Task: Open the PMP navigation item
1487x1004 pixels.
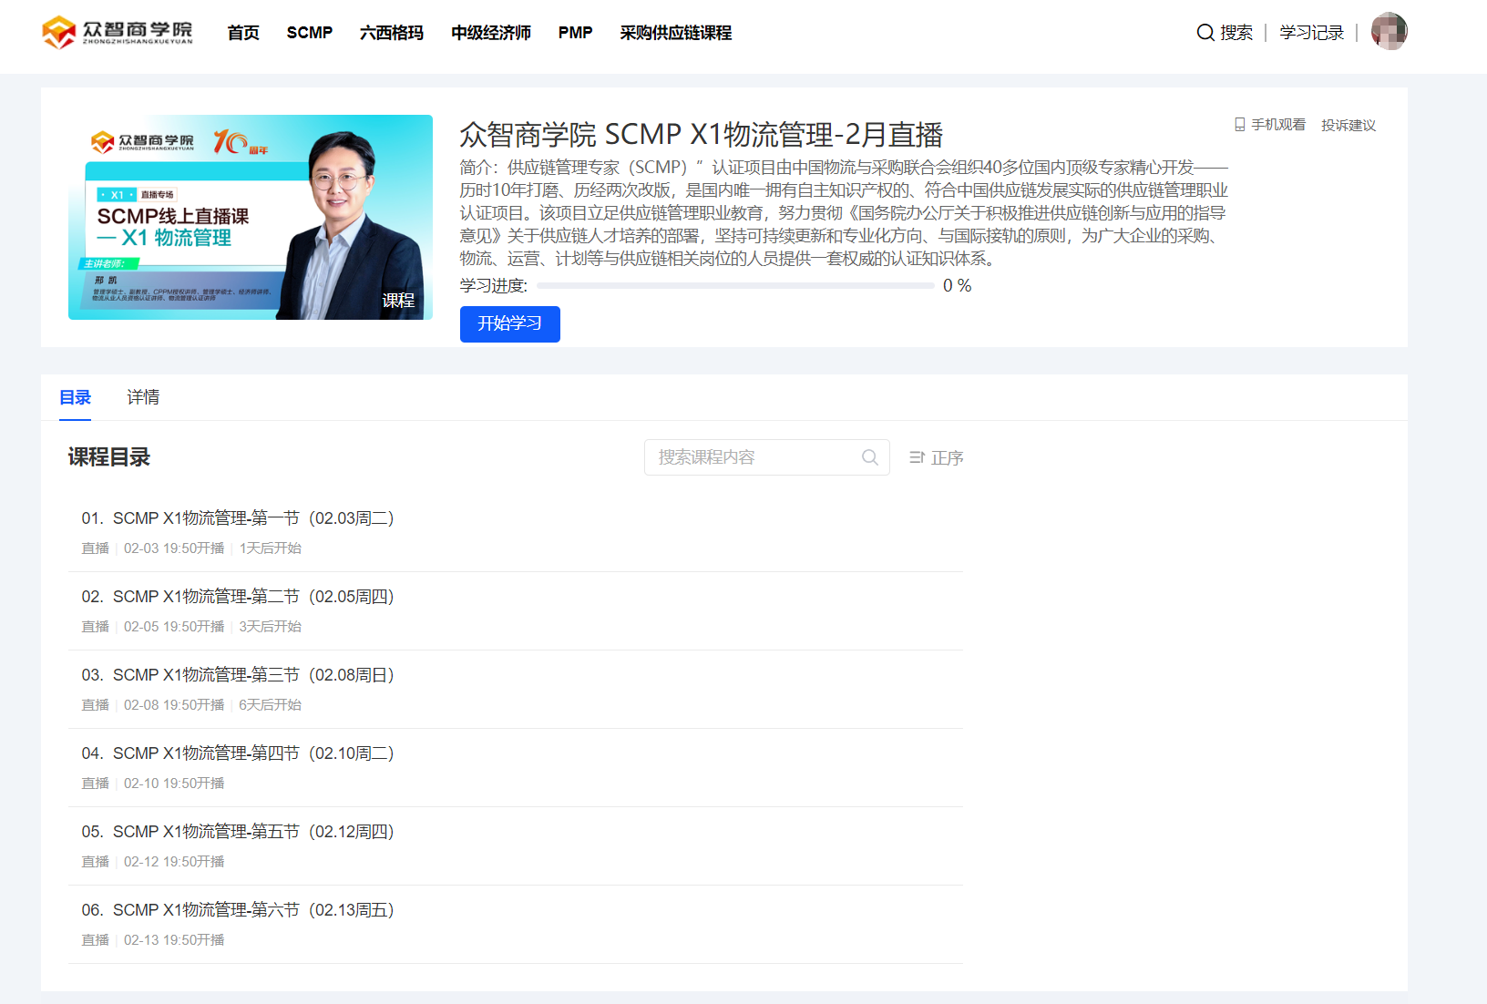Action: point(576,33)
